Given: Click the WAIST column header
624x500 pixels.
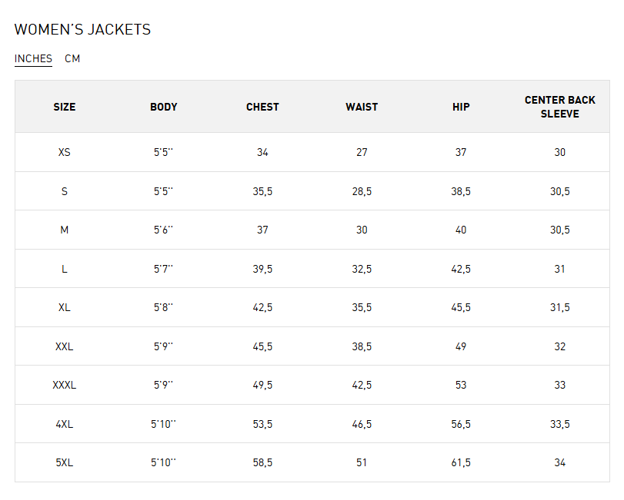Looking at the screenshot, I should (x=362, y=107).
